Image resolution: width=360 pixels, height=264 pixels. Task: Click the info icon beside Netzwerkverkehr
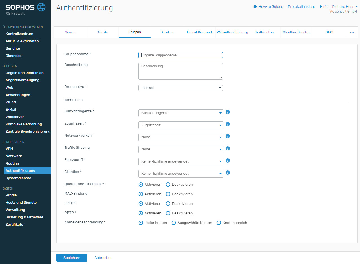pyautogui.click(x=228, y=136)
